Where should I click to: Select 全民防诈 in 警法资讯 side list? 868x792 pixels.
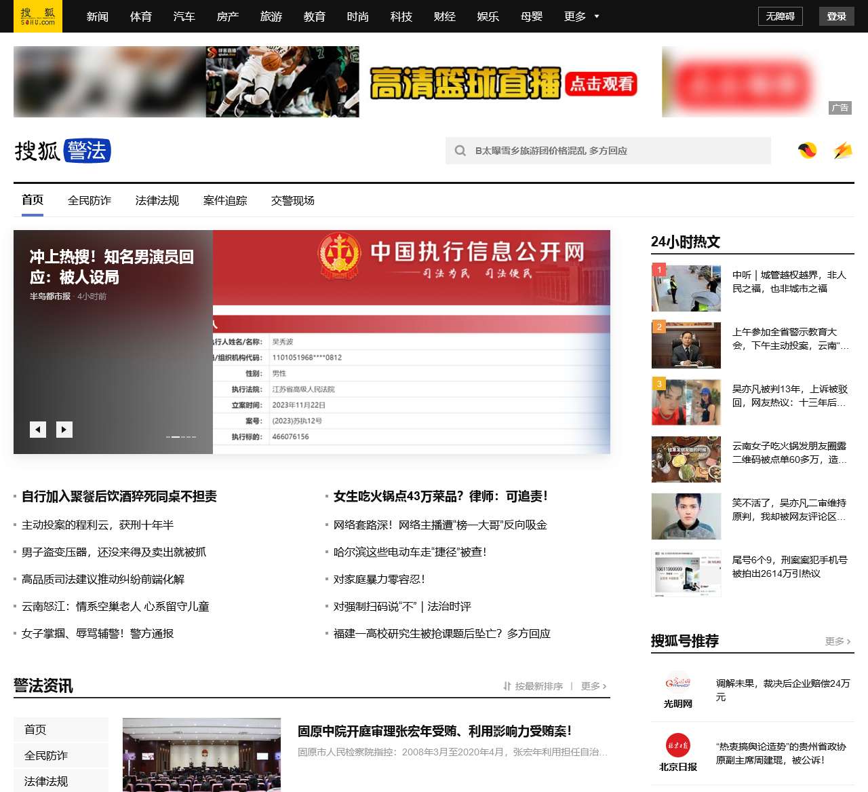coord(61,755)
